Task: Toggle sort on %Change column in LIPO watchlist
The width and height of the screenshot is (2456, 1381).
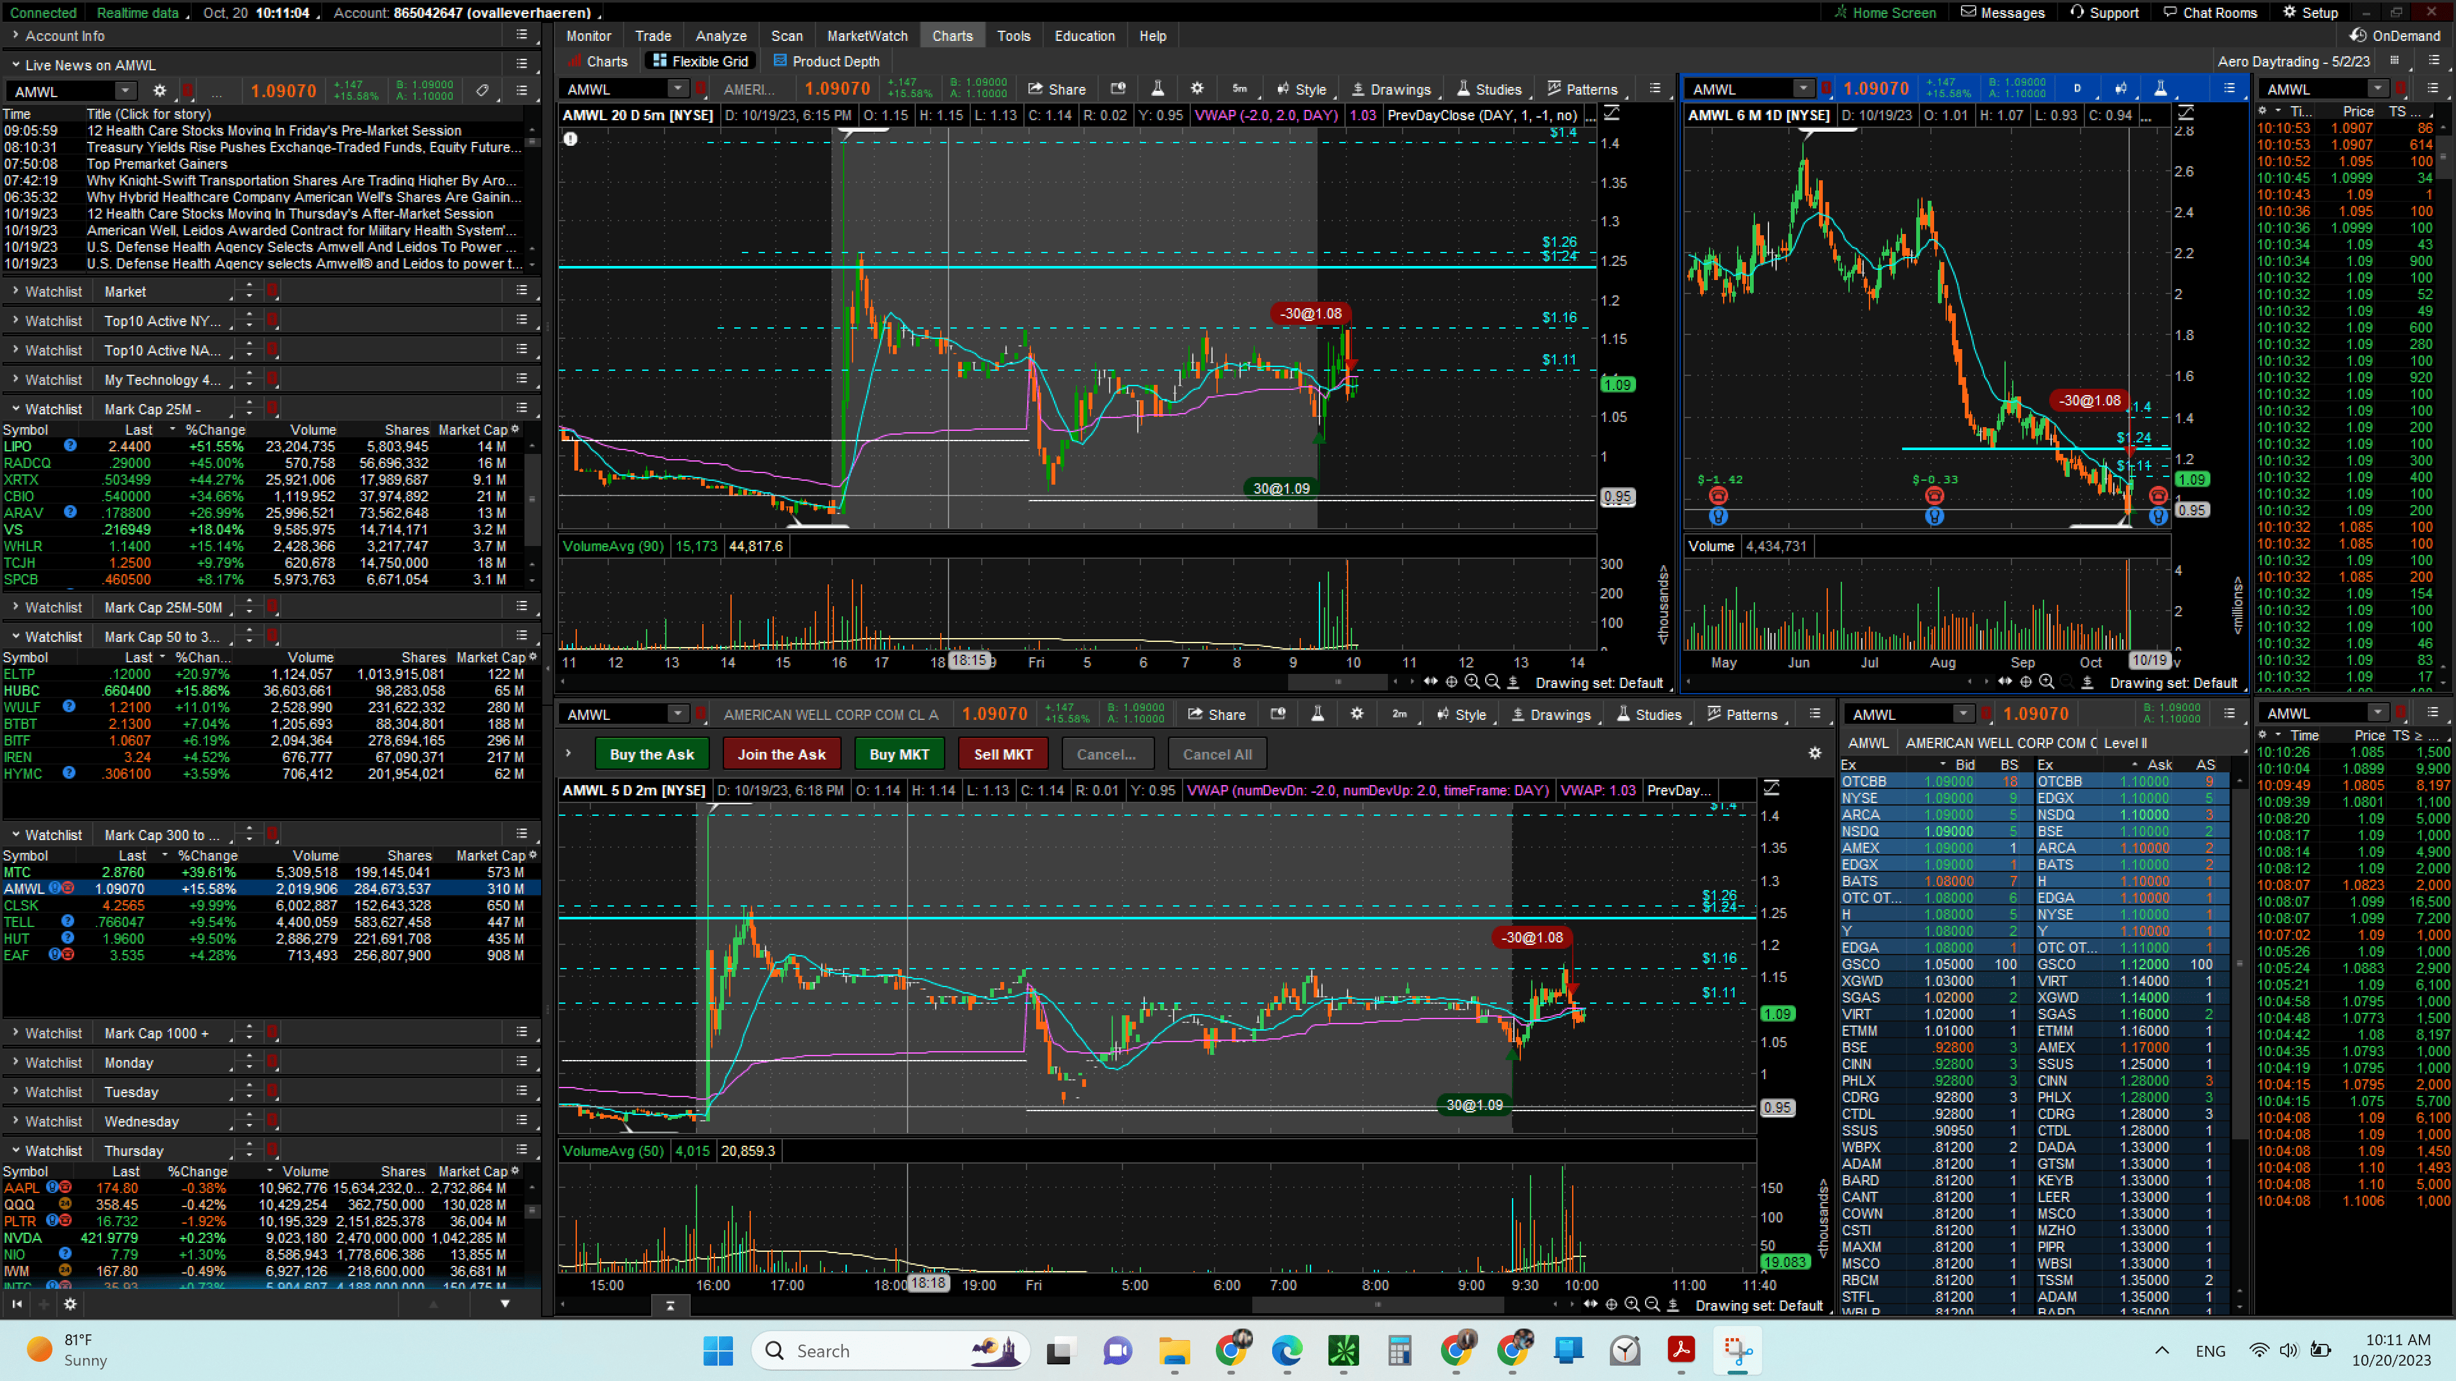Action: pos(214,430)
